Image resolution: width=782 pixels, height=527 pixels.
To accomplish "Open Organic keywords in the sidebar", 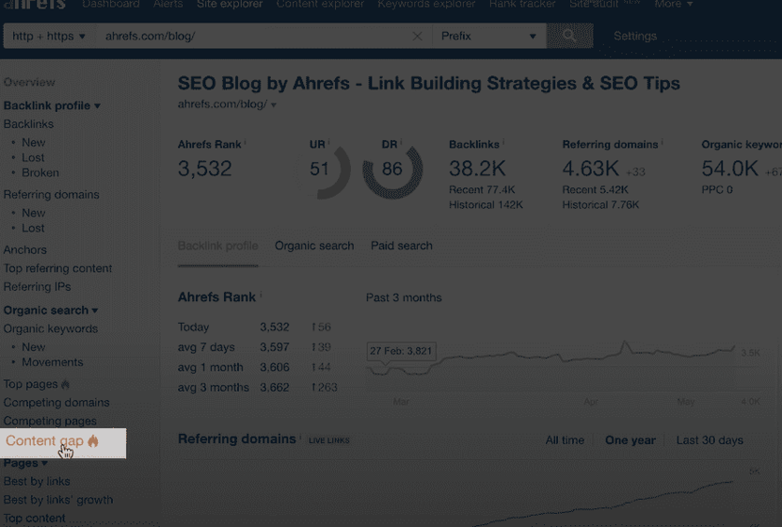I will point(51,329).
